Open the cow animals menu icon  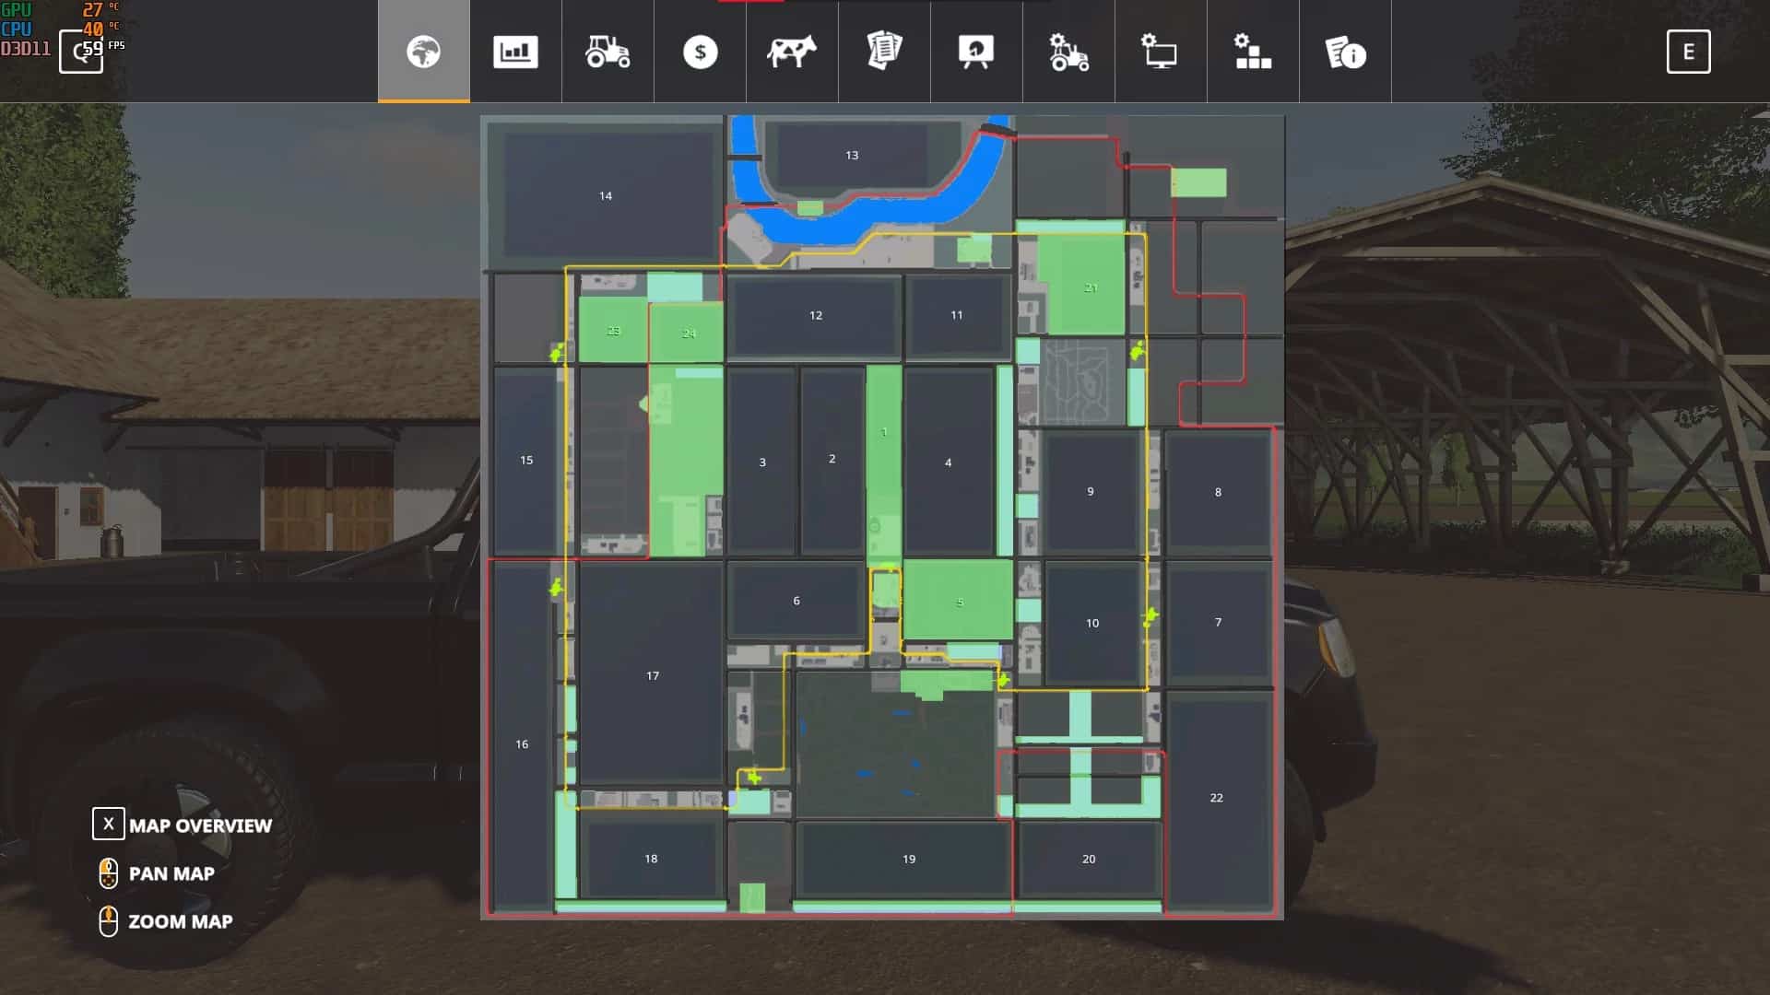point(792,52)
